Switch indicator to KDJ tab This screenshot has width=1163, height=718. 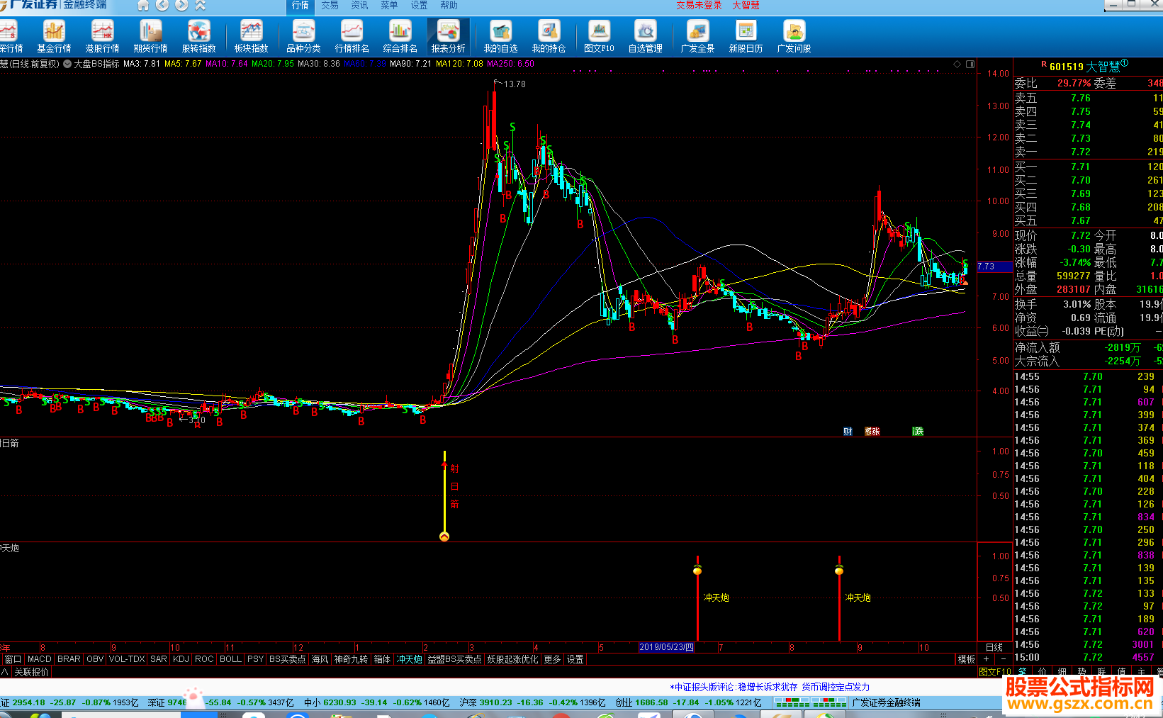181,659
